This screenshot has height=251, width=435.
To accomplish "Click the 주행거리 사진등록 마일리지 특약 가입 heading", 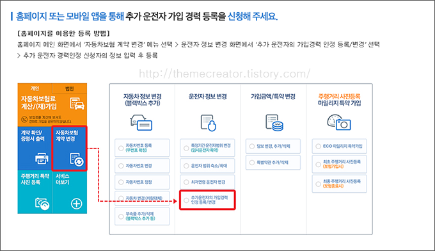I will pos(340,100).
